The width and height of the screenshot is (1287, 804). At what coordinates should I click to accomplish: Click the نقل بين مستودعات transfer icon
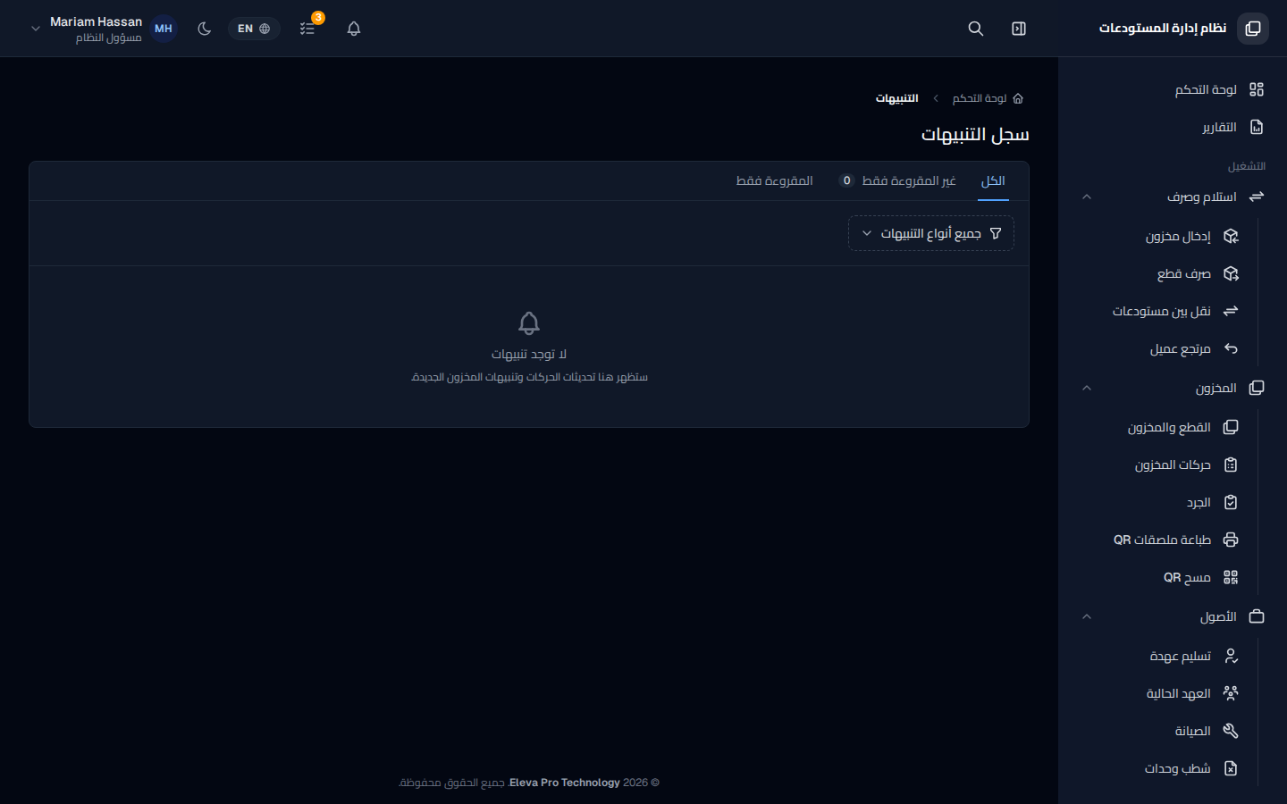(x=1231, y=311)
